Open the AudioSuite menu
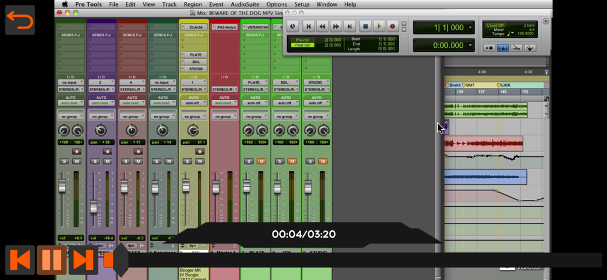The height and width of the screenshot is (280, 607). pos(245,4)
